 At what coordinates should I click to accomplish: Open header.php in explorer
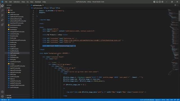13,42
